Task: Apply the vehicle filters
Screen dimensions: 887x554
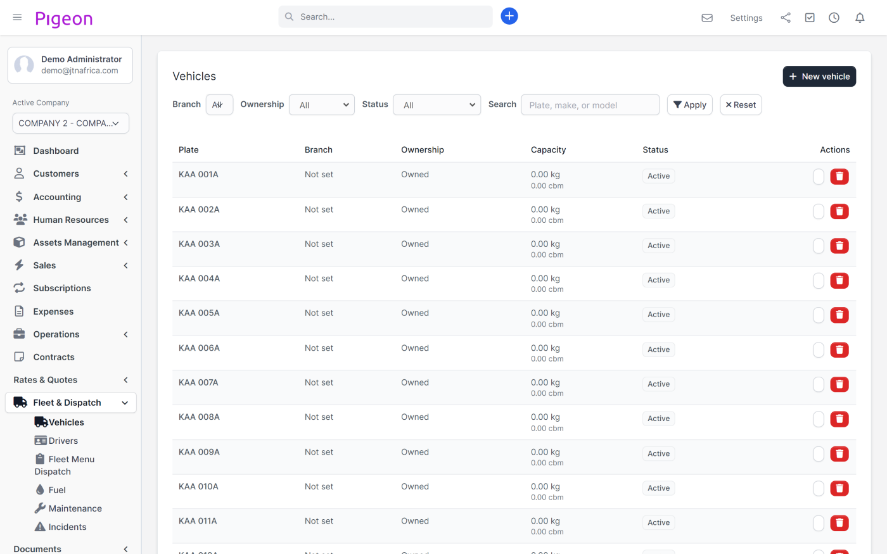Action: tap(690, 105)
